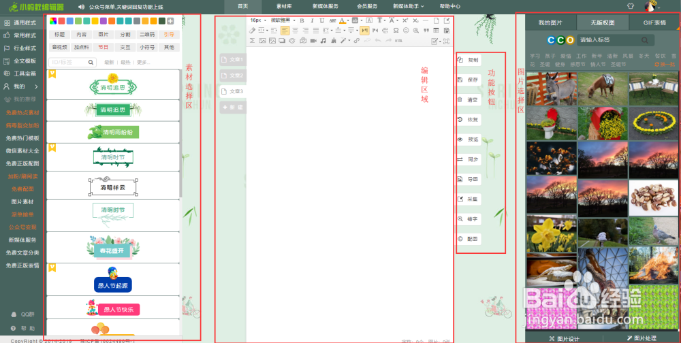Click the 保存 save button
The width and height of the screenshot is (681, 343).
point(469,80)
